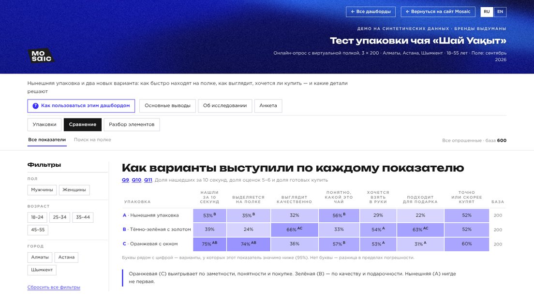Click column header 'Выглядит качественно'
This screenshot has height=302, width=534.
point(294,200)
